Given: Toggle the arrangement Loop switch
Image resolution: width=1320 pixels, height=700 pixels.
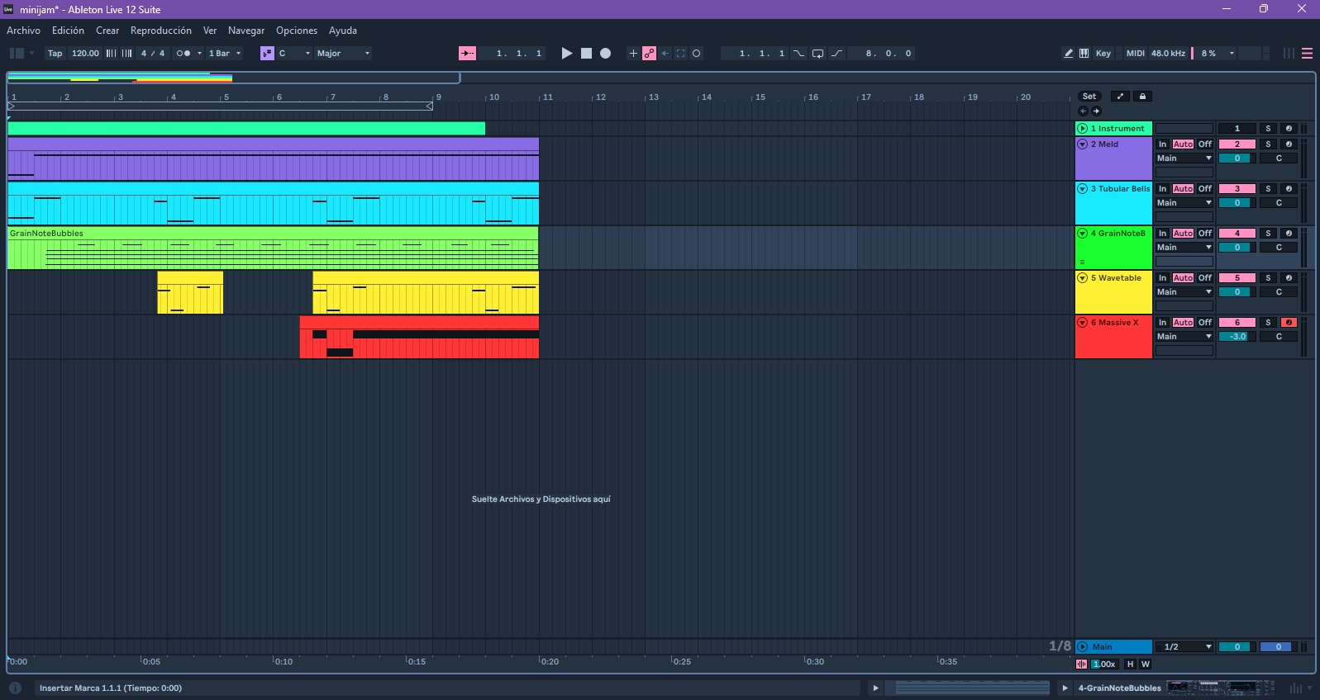Looking at the screenshot, I should pyautogui.click(x=817, y=54).
